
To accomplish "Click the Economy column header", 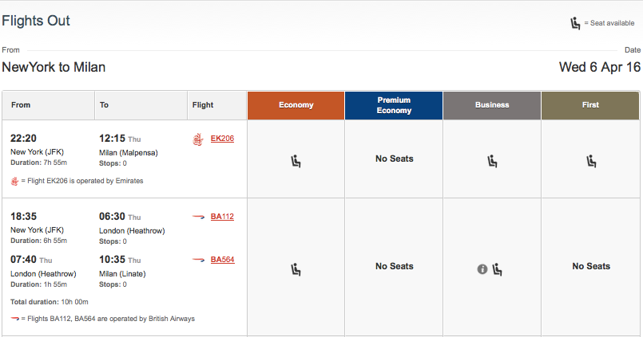I will pyautogui.click(x=296, y=105).
